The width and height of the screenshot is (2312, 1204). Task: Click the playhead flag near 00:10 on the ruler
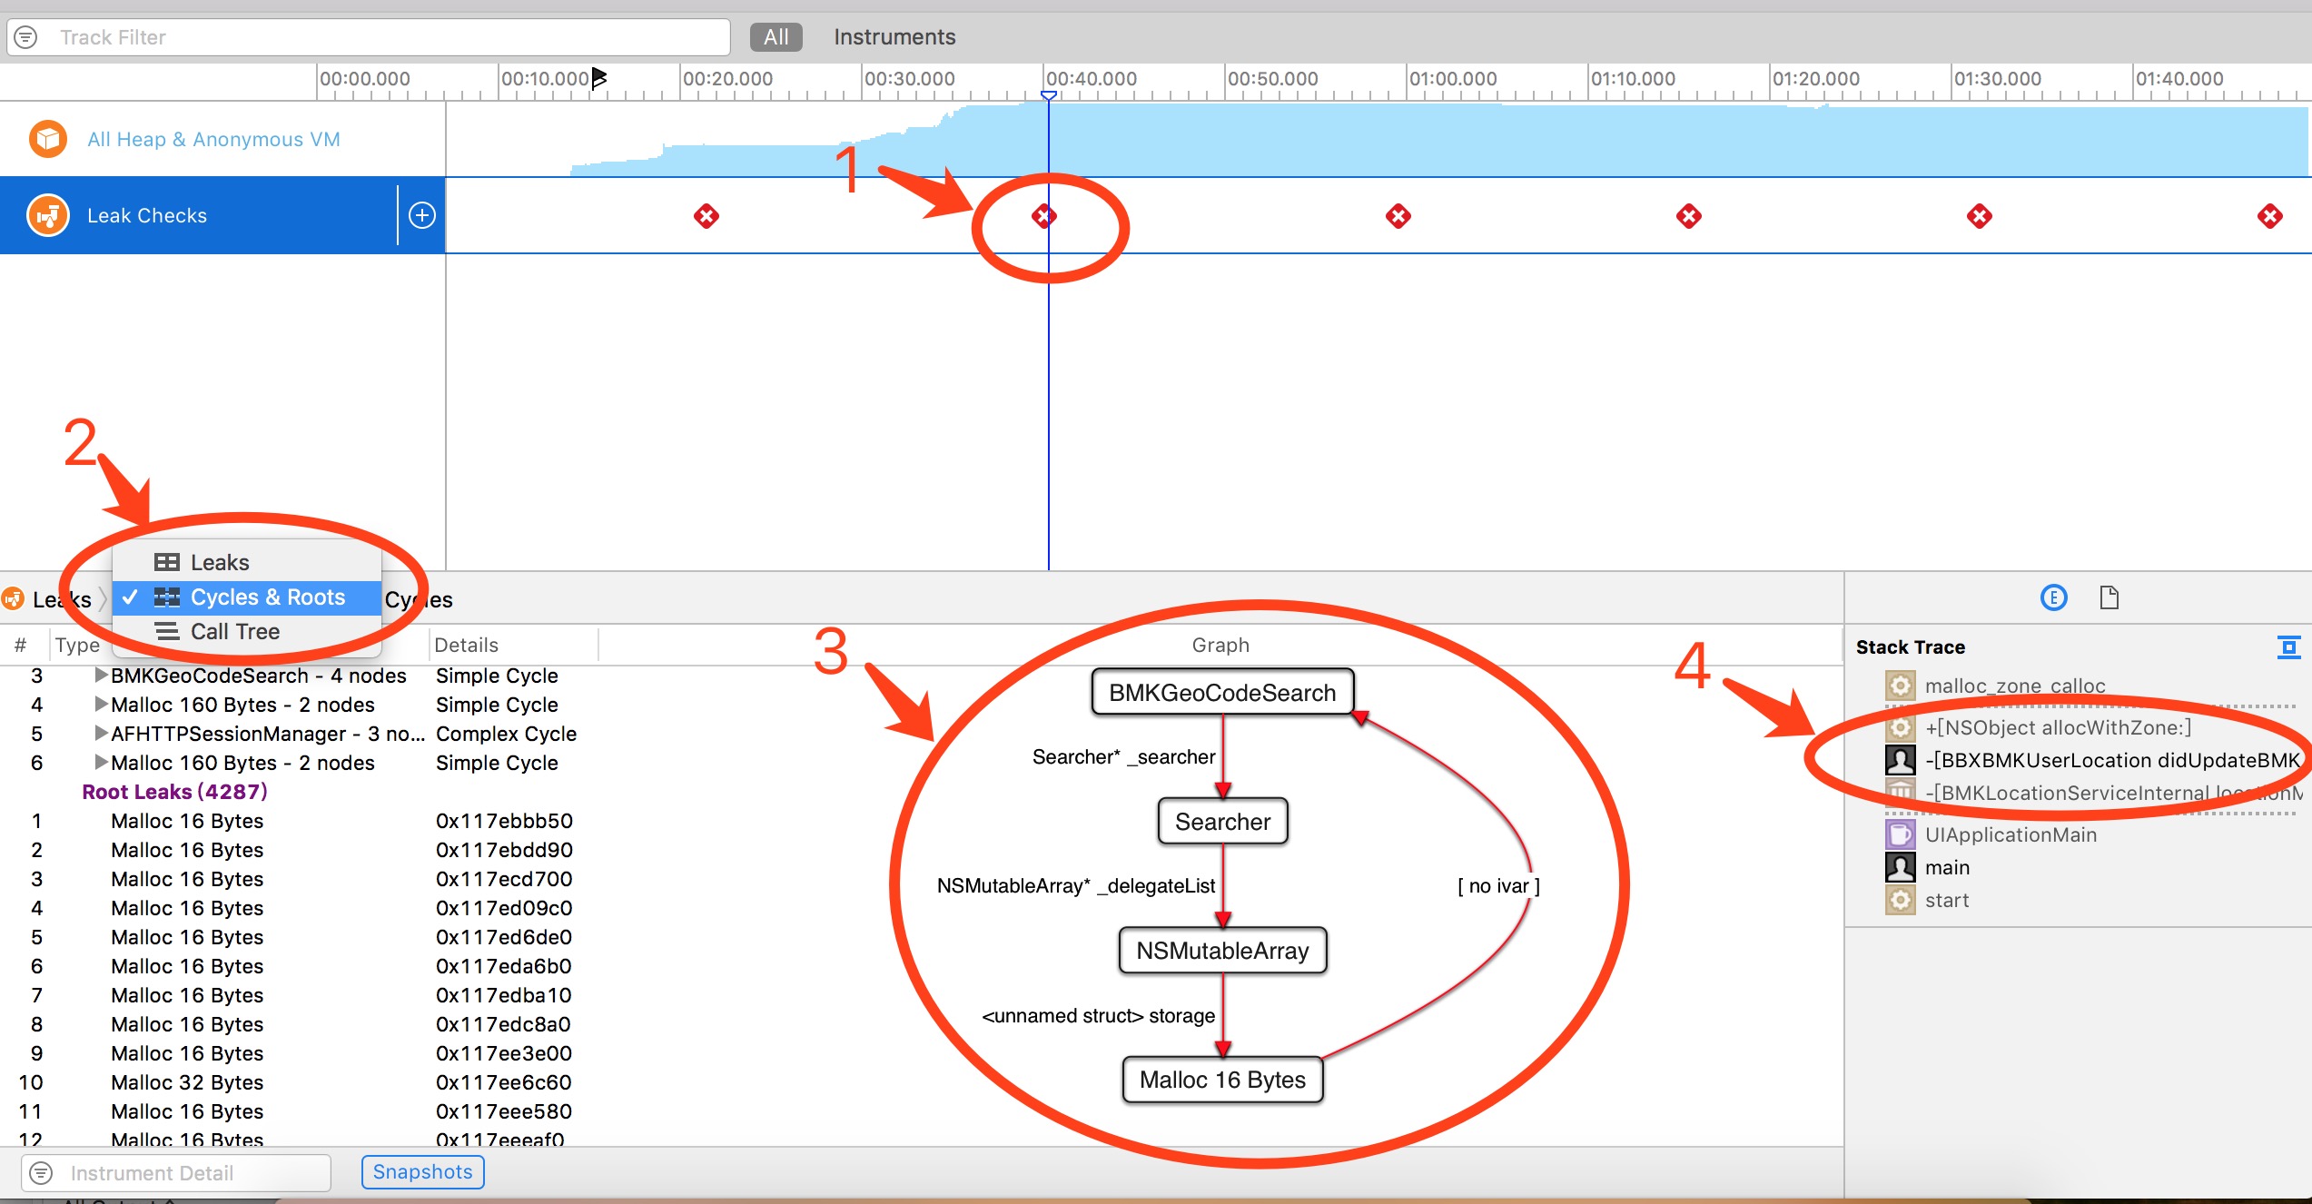pos(598,78)
